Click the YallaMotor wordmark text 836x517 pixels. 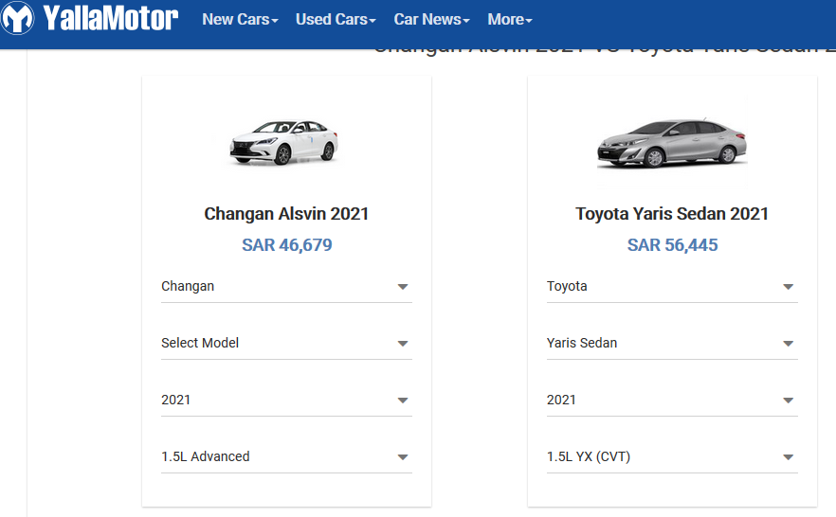110,18
